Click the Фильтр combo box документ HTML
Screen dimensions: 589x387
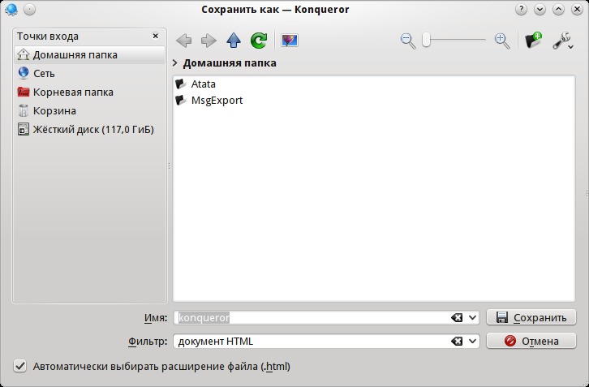tap(312, 342)
